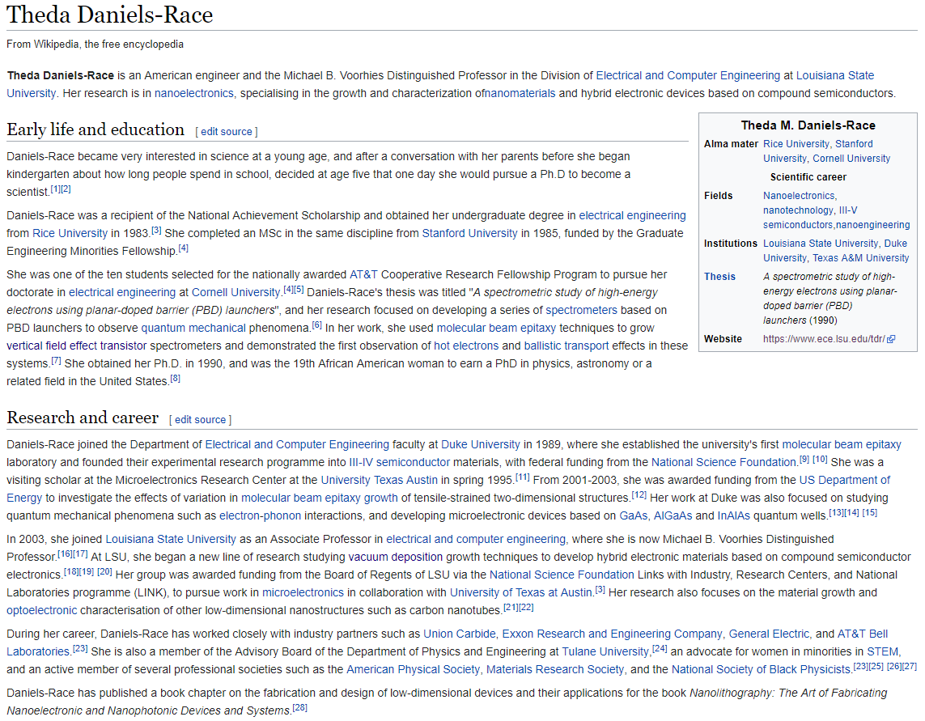Open the Thesis label link in infobox
Screen dimensions: 925x721
point(719,276)
